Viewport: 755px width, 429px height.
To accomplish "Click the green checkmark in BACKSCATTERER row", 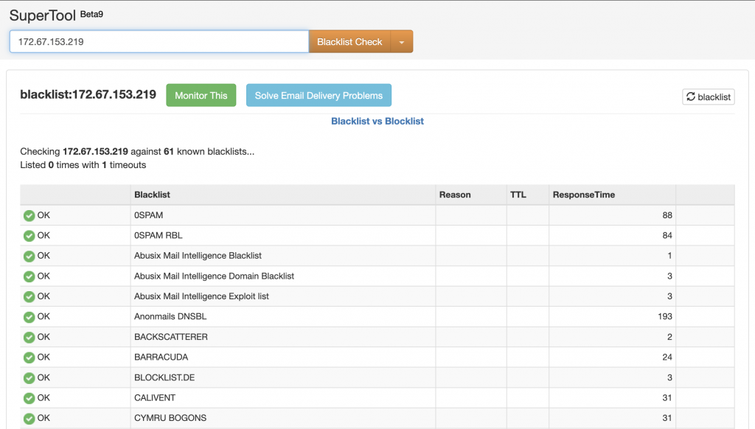I will coord(29,337).
